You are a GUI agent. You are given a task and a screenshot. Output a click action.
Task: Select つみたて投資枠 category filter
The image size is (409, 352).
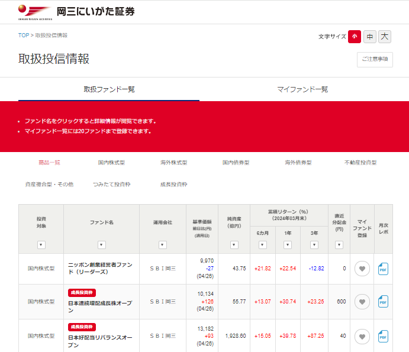(x=111, y=185)
